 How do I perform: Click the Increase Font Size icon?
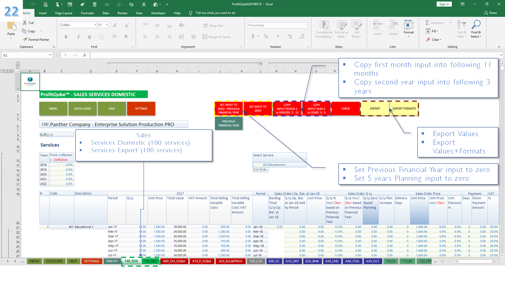114,25
